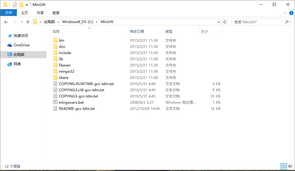
Task: Click the libexec folder icon
Action: pos(55,65)
